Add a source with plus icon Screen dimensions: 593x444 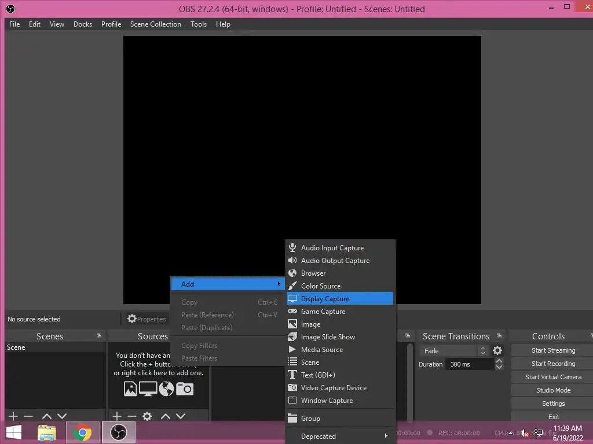pyautogui.click(x=117, y=416)
